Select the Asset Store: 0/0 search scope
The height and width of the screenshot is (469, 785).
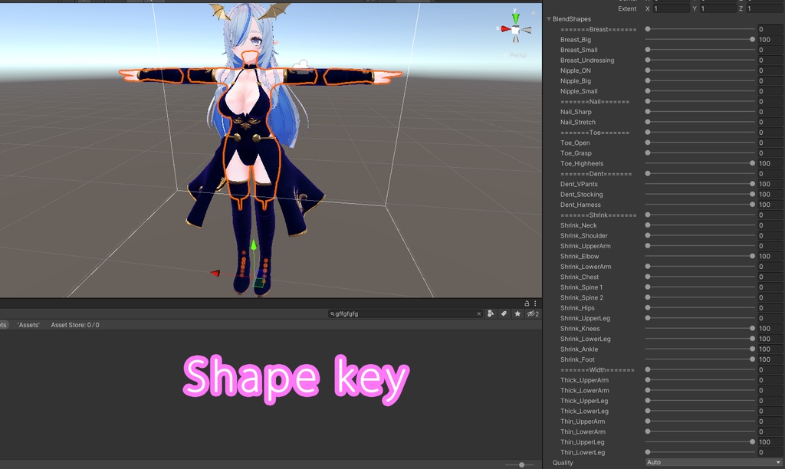(x=75, y=325)
